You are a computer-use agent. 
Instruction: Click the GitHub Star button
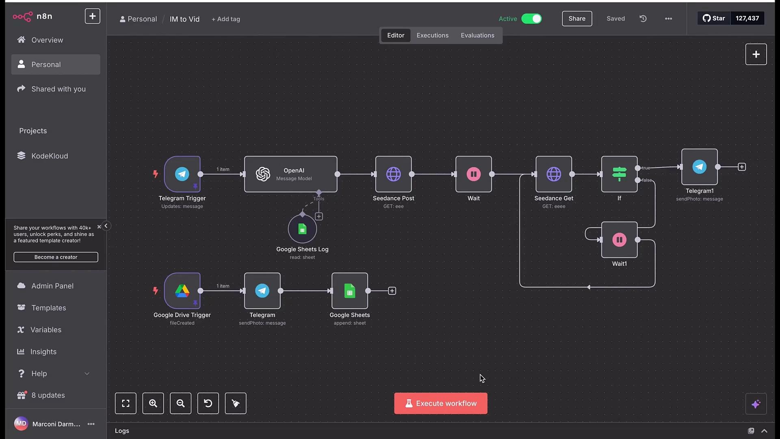pyautogui.click(x=714, y=18)
